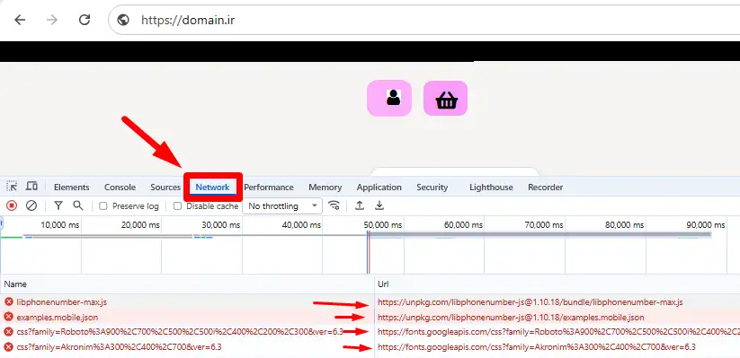Clear the network log

[31, 205]
